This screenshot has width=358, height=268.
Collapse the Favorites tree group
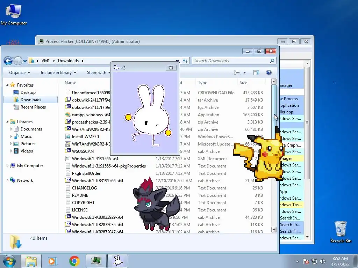(x=7, y=85)
